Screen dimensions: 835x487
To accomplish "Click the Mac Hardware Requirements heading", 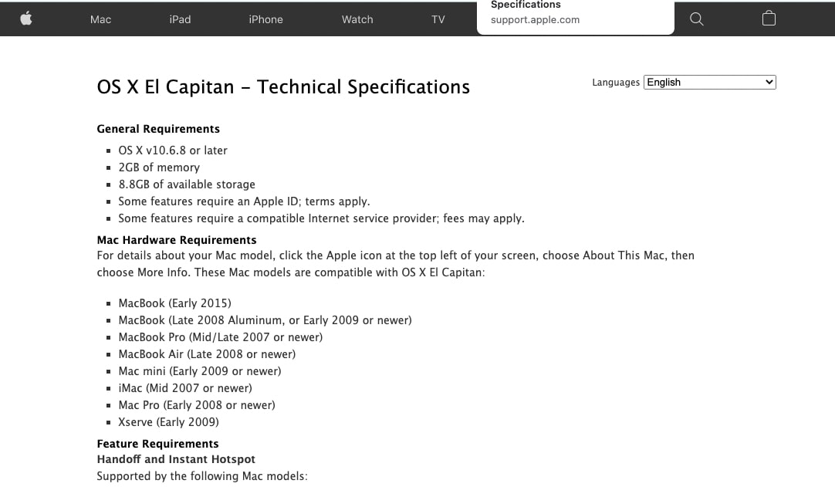I will (x=177, y=240).
